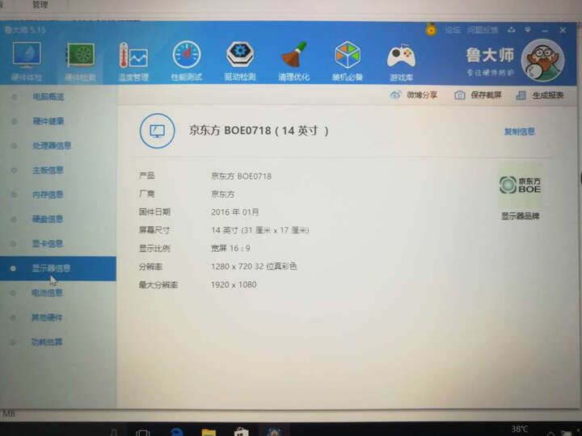This screenshot has width=582, height=436.
Task: Click the screen size value 14 英寸
Action: (x=259, y=230)
